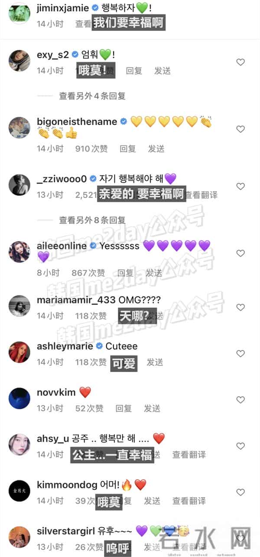Screen dimensions: 260x557
Task: Open 查看翻译 on ahsy_u's comment
Action: coord(189,455)
